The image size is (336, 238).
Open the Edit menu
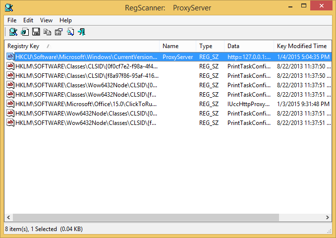point(28,20)
